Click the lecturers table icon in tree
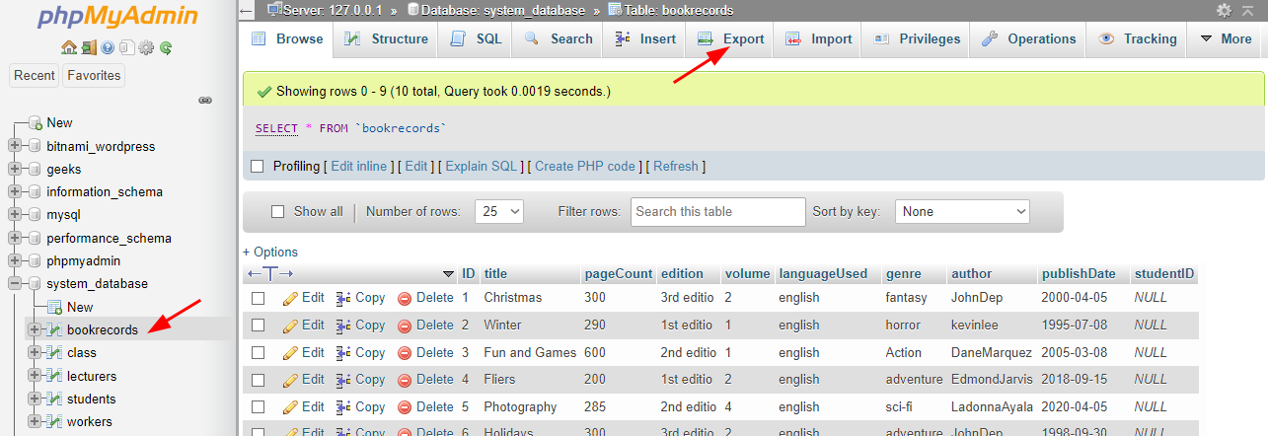 [55, 376]
